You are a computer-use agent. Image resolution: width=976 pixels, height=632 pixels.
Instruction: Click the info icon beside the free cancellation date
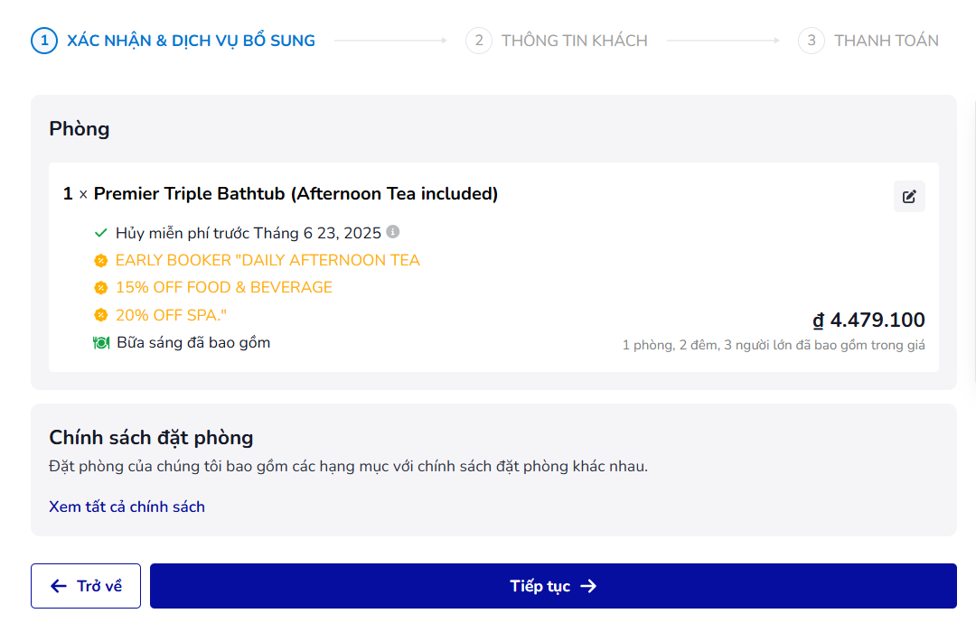coord(393,232)
